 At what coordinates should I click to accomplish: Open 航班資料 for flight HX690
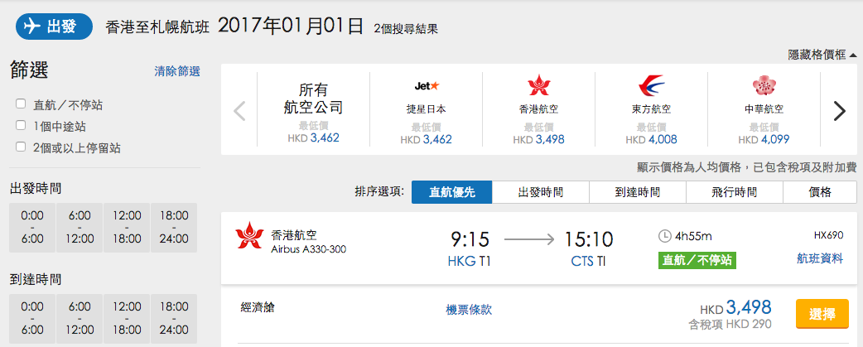820,258
